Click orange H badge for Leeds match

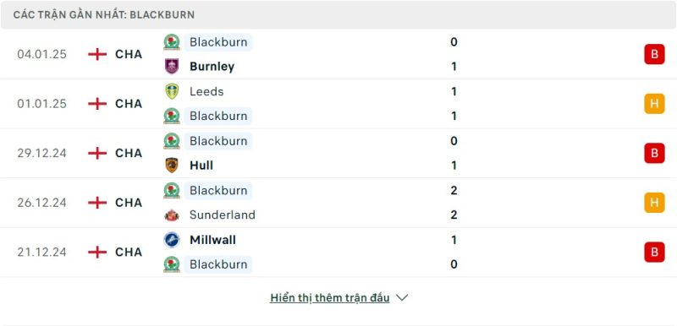click(x=654, y=104)
